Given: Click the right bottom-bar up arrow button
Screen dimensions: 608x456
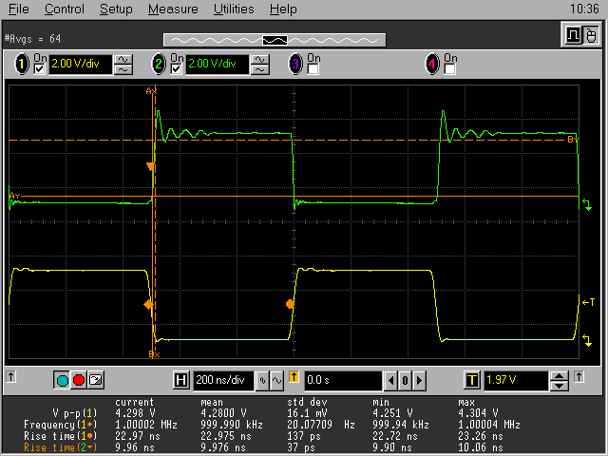Looking at the screenshot, I should (x=579, y=376).
